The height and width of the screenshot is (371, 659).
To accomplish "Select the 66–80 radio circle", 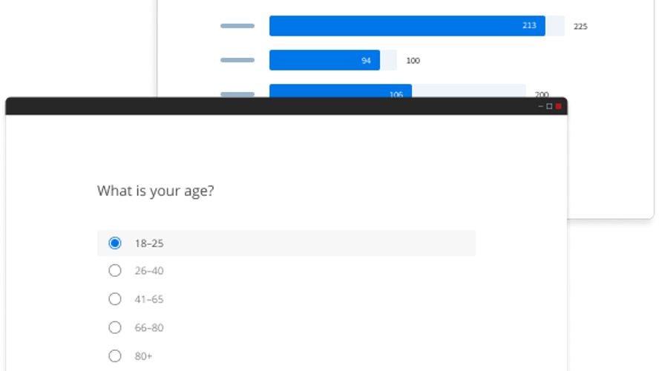I will (114, 327).
